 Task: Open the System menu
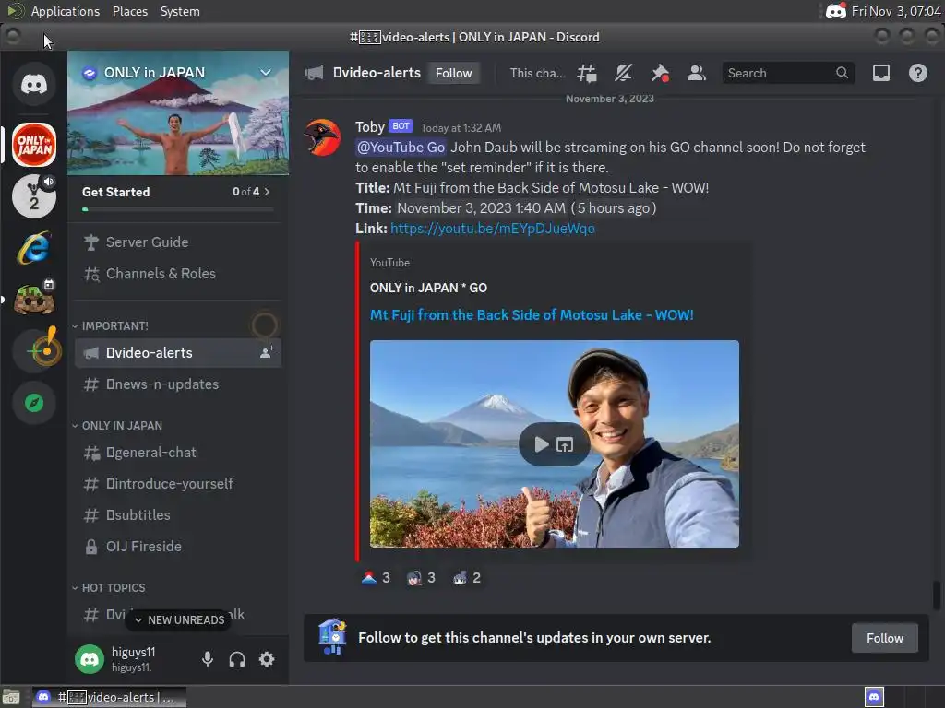point(180,11)
